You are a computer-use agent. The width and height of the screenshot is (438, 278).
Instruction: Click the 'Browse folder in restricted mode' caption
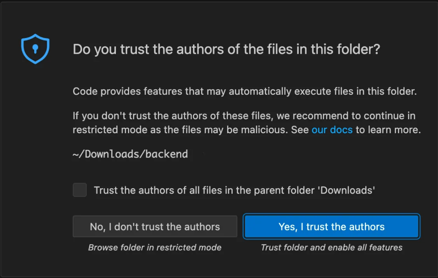click(x=155, y=247)
